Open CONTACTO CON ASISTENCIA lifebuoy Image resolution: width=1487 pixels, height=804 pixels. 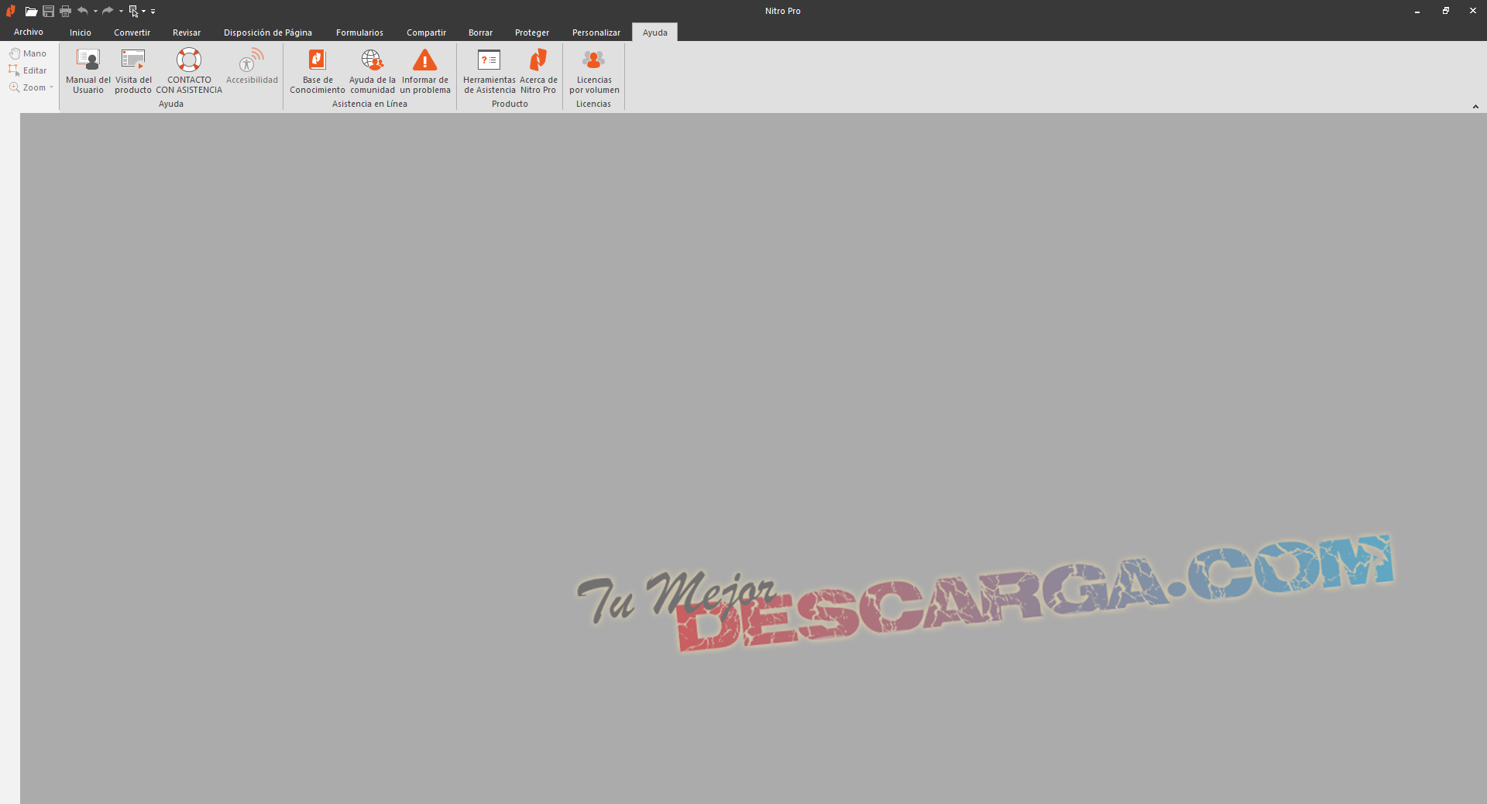coord(189,71)
